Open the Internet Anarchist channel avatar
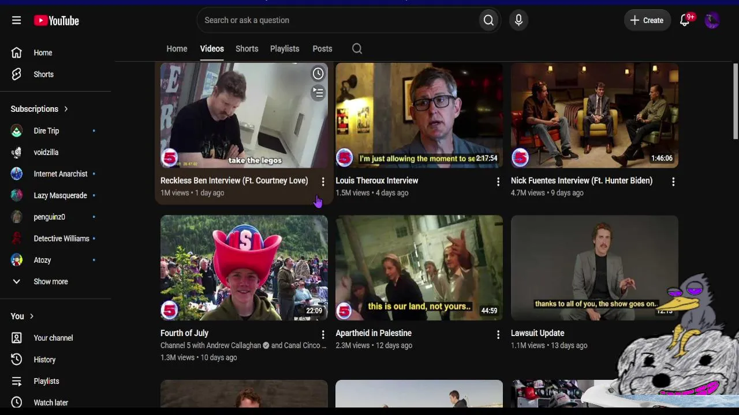This screenshot has width=739, height=415. 17,174
